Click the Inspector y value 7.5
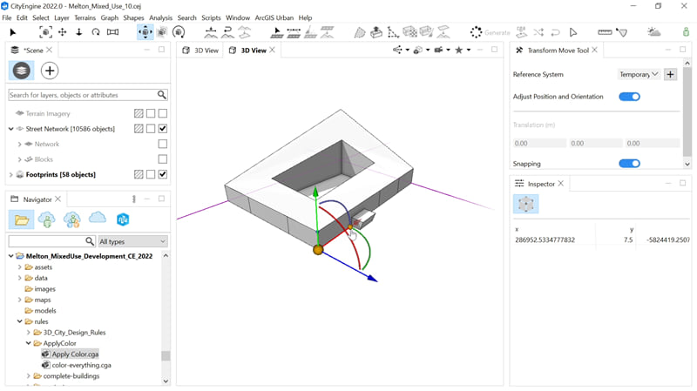This screenshot has height=391, width=697. coord(627,240)
